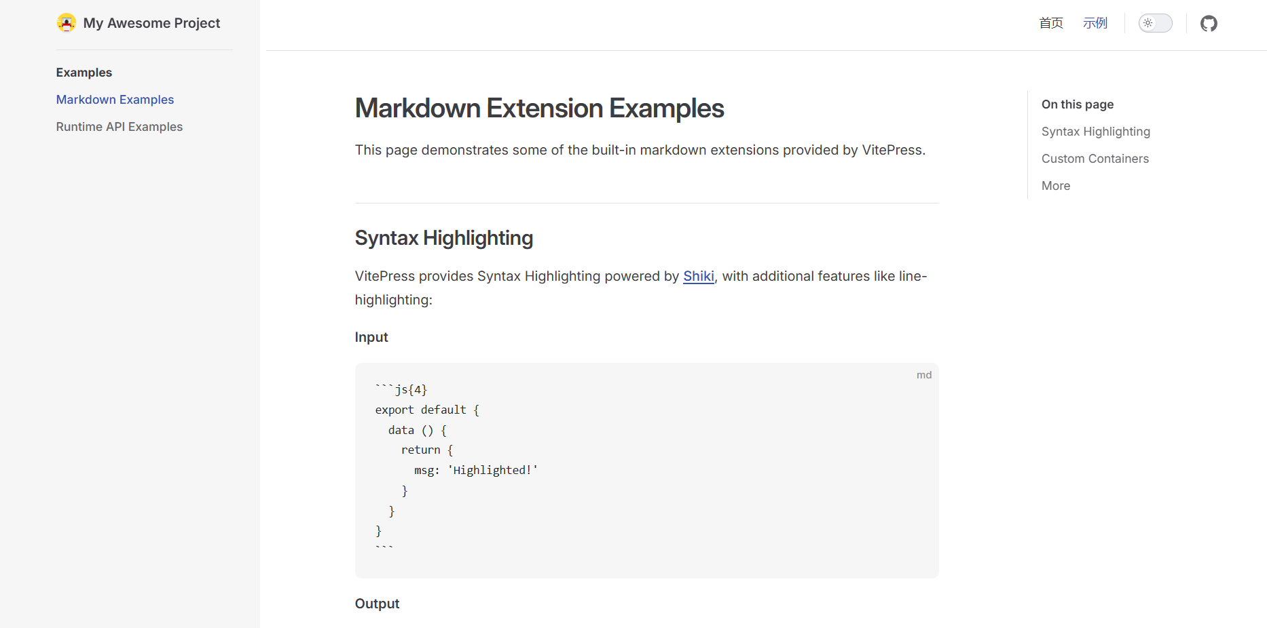Viewport: 1267px width, 628px height.
Task: Go to the 首页 nav item
Action: pyautogui.click(x=1051, y=23)
